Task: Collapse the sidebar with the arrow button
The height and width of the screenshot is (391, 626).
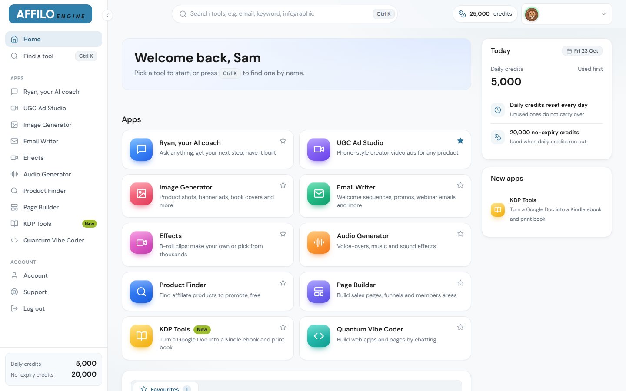Action: point(107,15)
